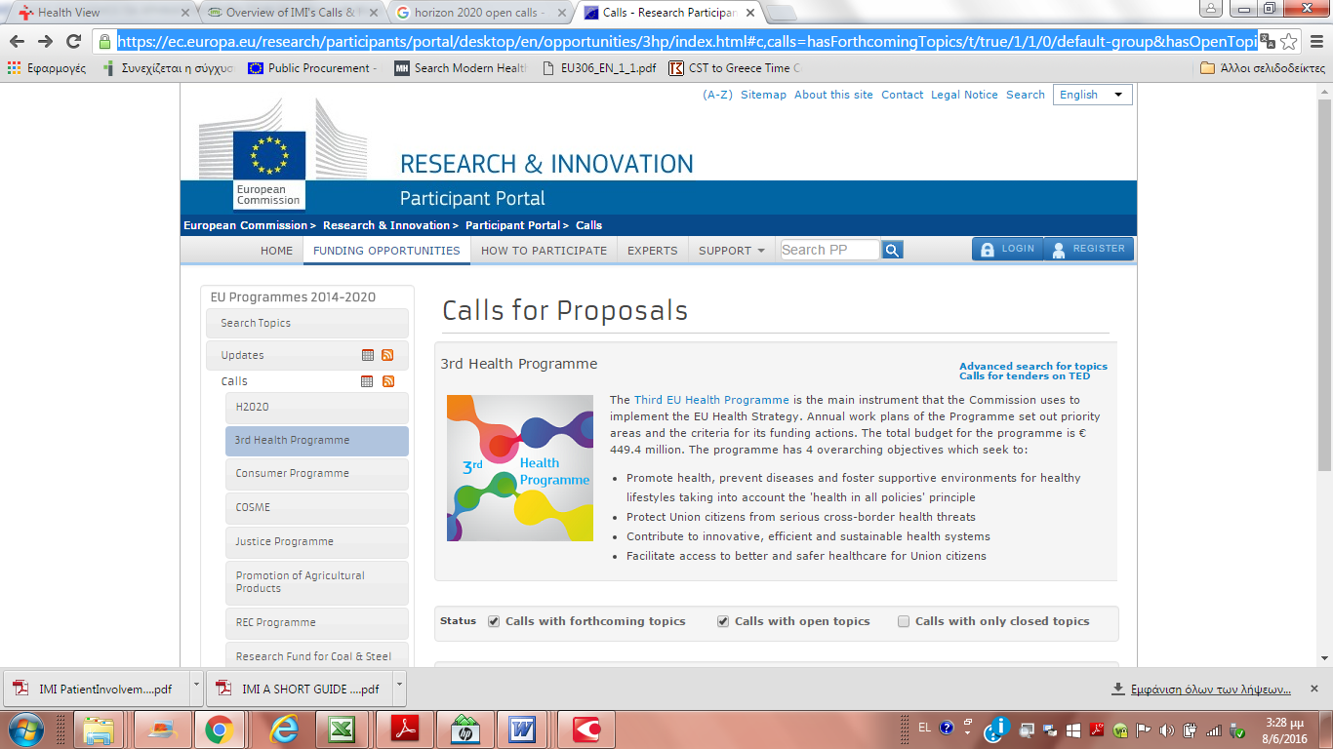Select H2020 in the sidebar

pyautogui.click(x=317, y=408)
